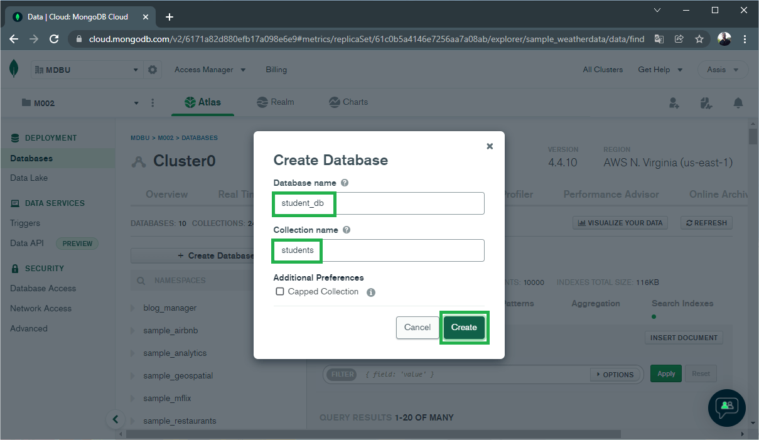This screenshot has height=440, width=759.
Task: Open alerts bell icon
Action: pyautogui.click(x=738, y=103)
